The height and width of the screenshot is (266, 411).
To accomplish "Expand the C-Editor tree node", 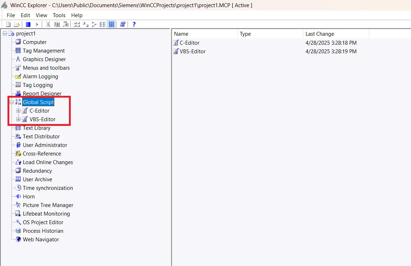I will pos(18,111).
